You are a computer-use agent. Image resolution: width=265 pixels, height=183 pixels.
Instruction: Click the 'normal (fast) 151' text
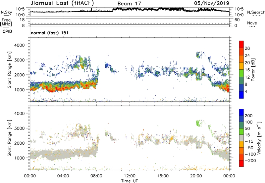(50, 33)
